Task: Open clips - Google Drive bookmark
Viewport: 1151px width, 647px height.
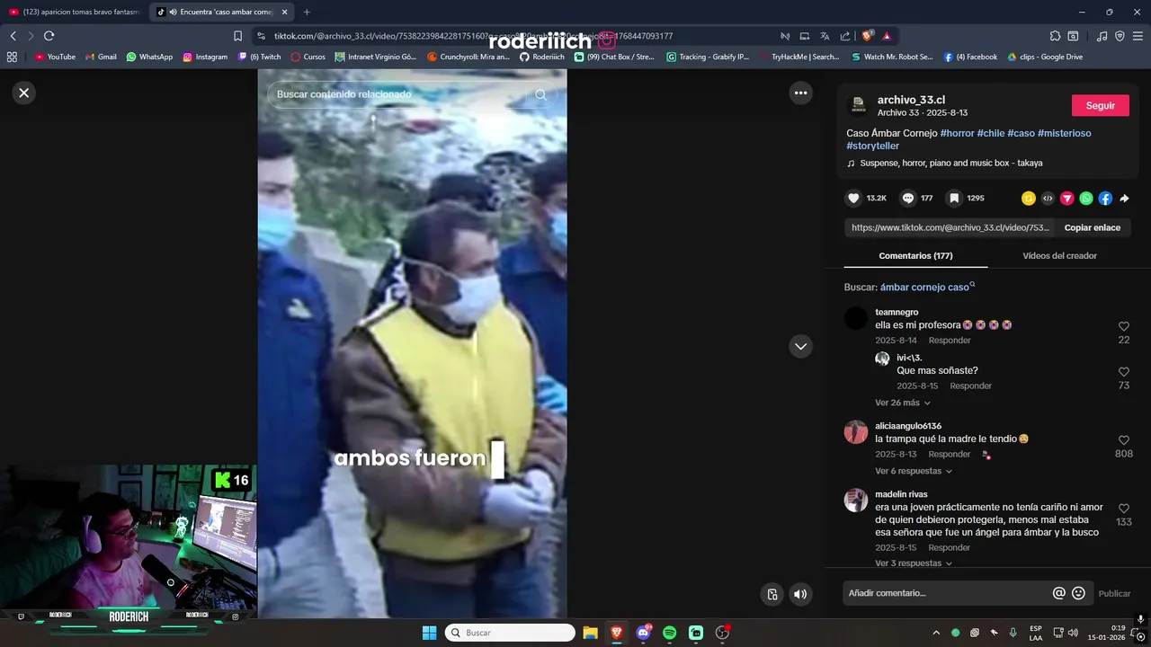Action: click(1044, 57)
